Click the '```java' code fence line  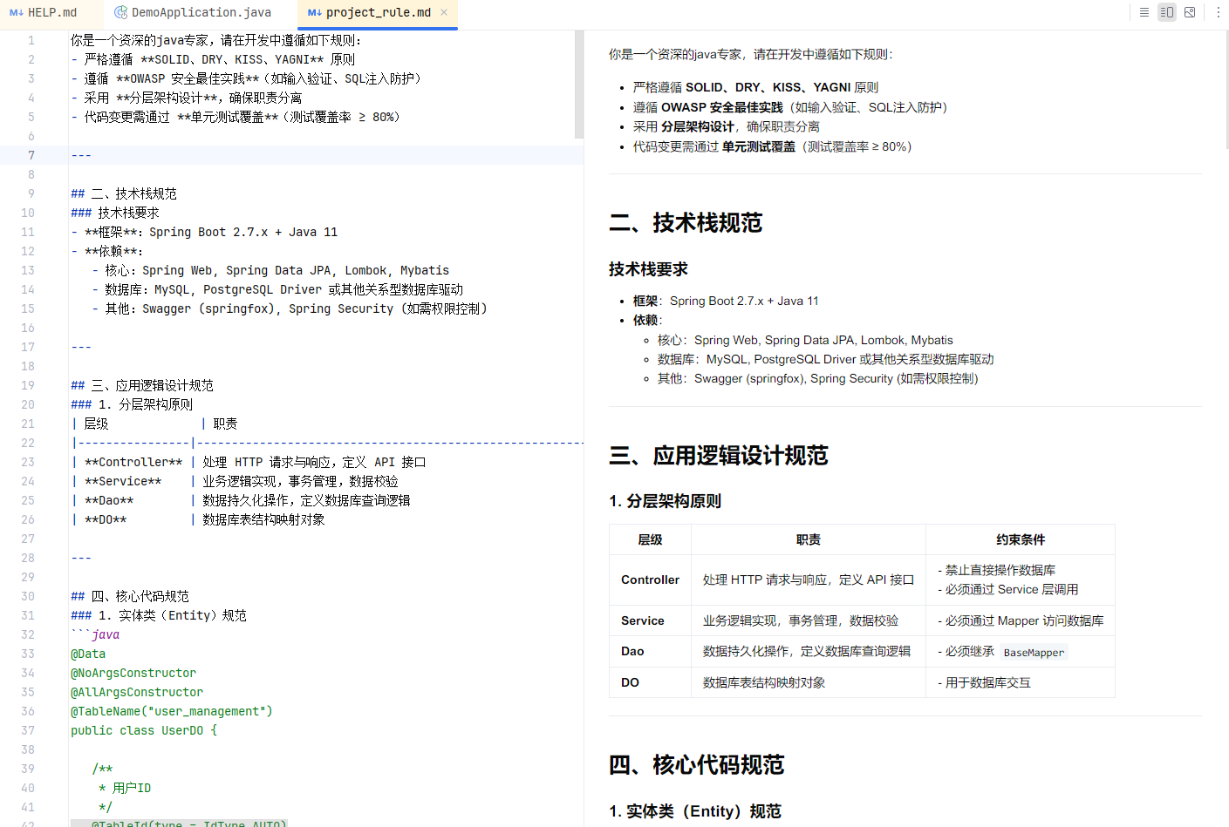click(95, 634)
